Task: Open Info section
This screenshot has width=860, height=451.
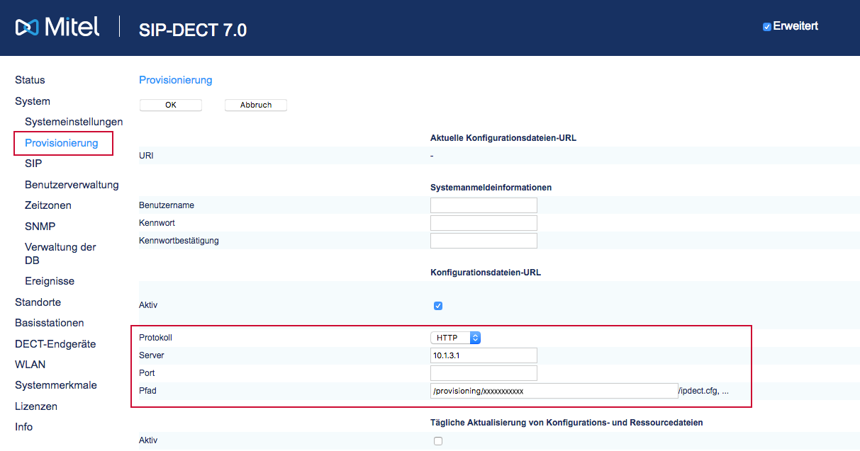Action: point(23,427)
